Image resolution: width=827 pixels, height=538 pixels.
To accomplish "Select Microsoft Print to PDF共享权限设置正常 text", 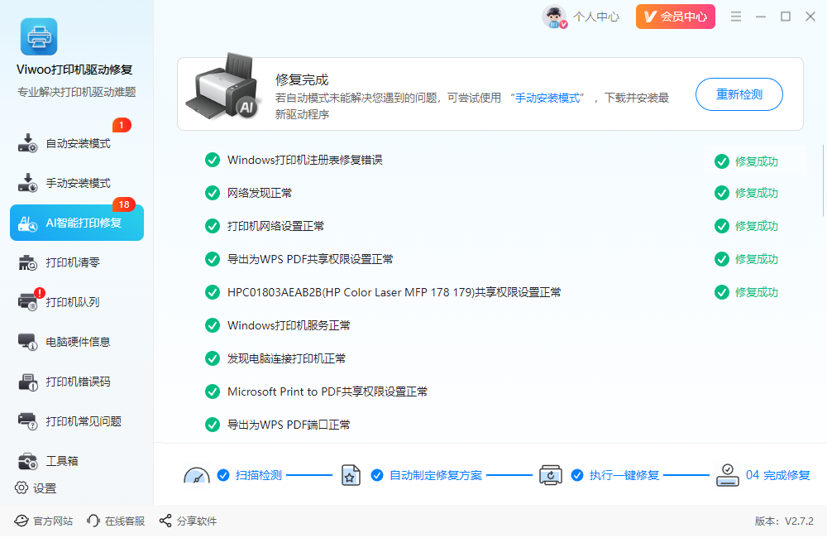I will [x=327, y=391].
